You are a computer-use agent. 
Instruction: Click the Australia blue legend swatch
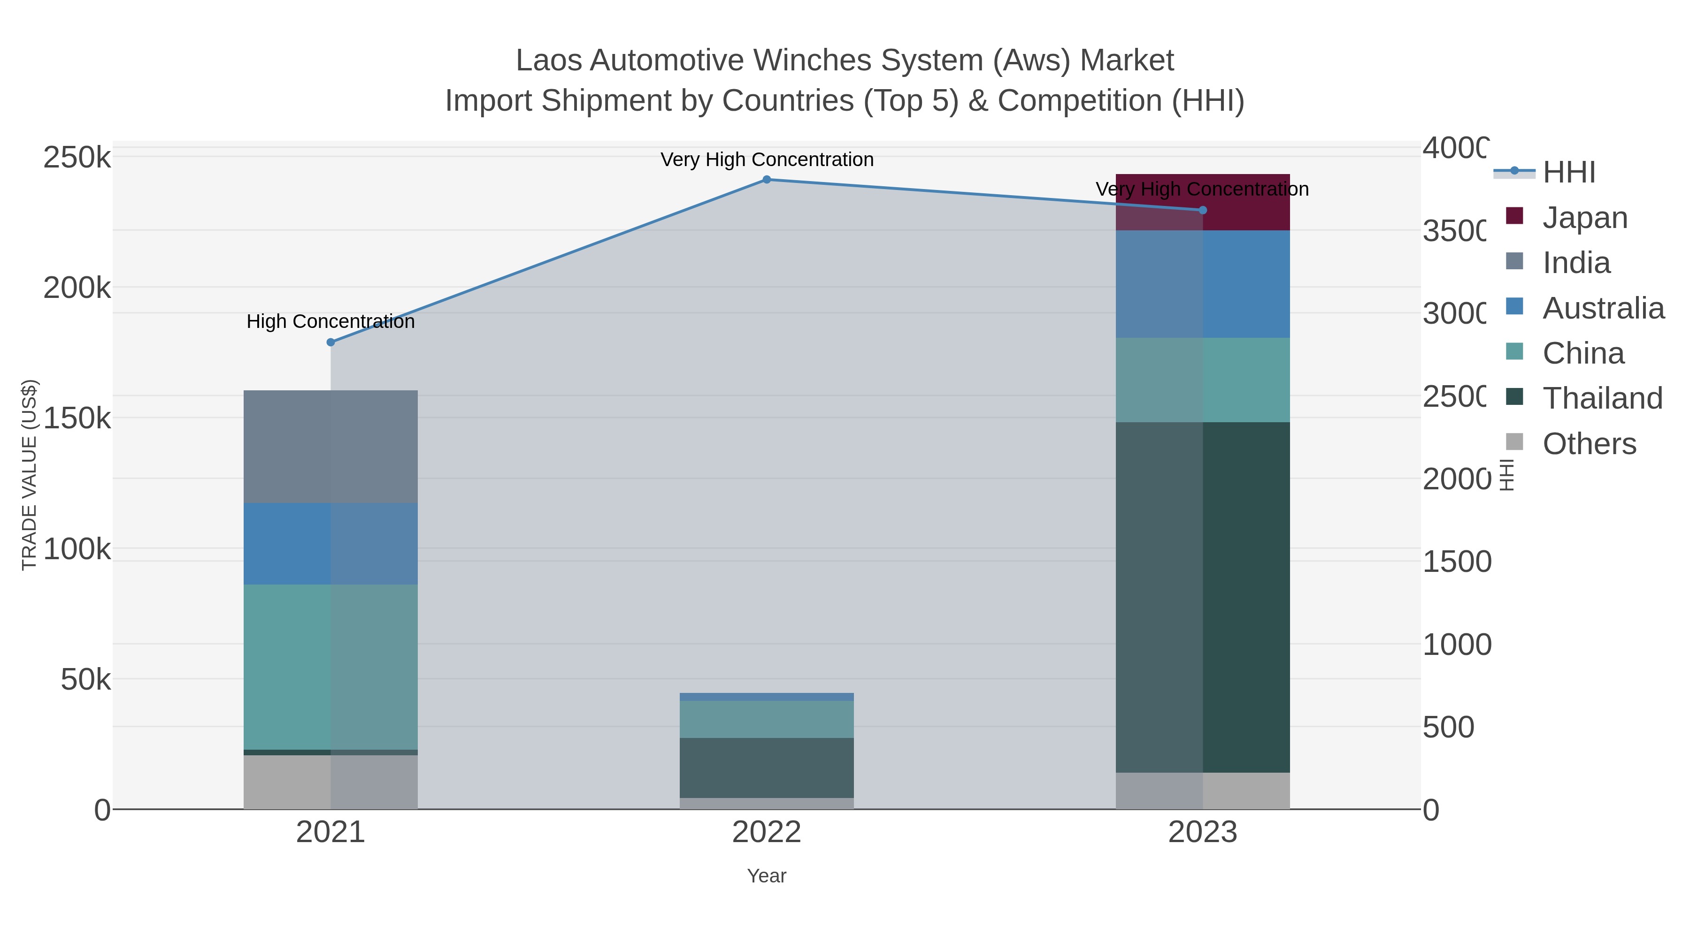1514,306
